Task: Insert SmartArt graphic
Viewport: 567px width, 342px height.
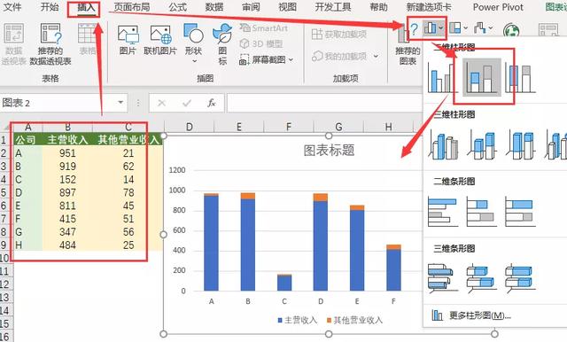Action: click(264, 27)
